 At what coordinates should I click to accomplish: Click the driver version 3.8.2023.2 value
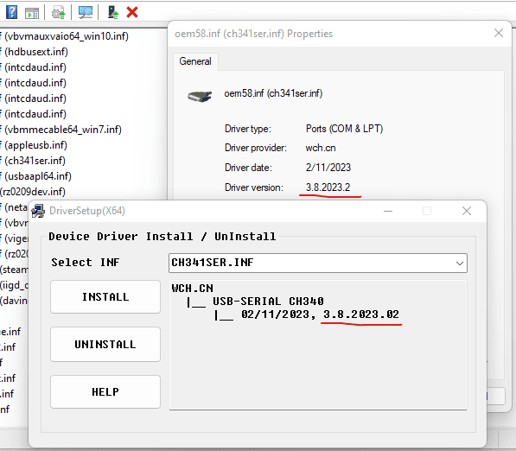point(328,187)
